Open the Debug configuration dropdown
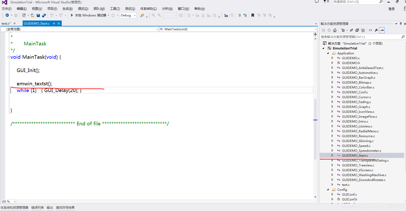 click(x=128, y=15)
